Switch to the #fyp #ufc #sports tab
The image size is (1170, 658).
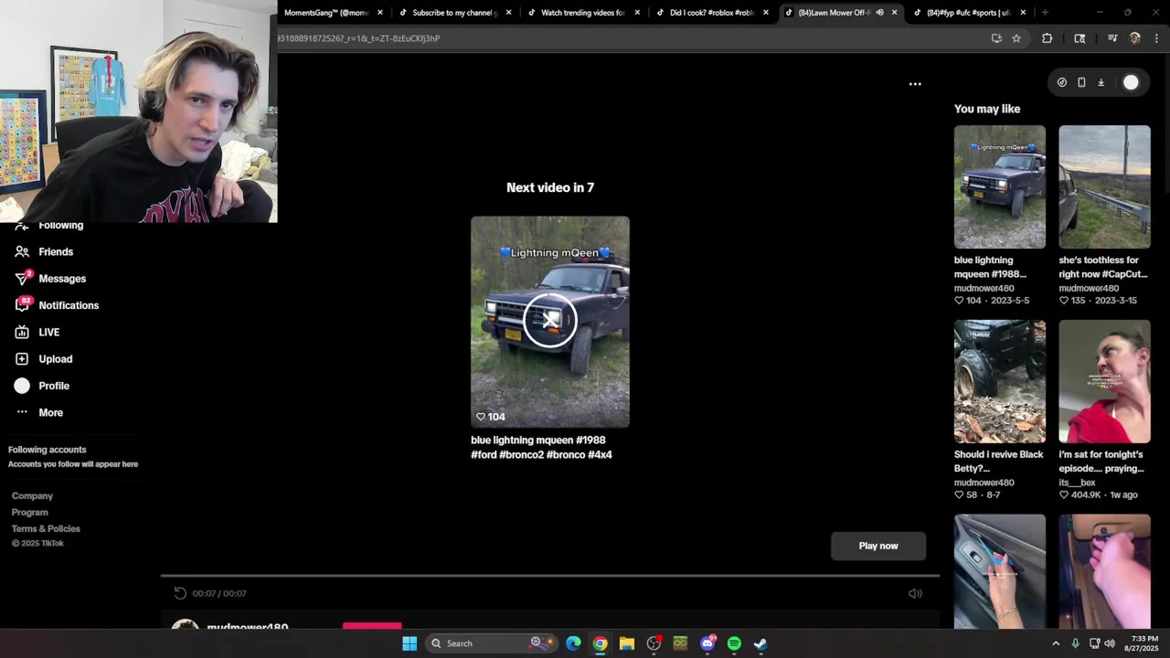click(968, 13)
